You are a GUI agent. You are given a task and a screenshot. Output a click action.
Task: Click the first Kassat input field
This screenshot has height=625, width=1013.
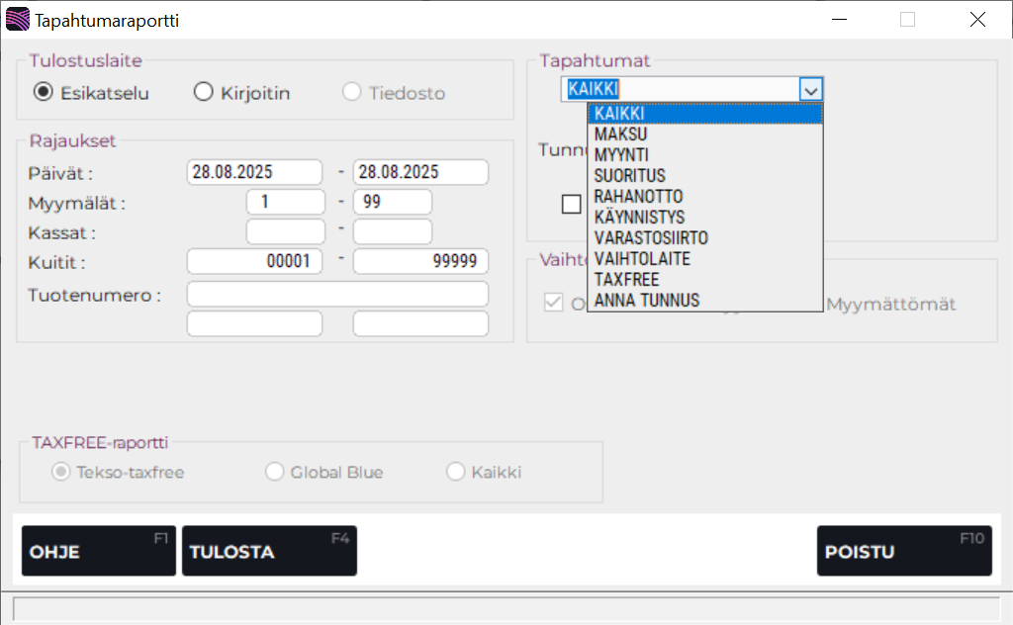(x=285, y=232)
